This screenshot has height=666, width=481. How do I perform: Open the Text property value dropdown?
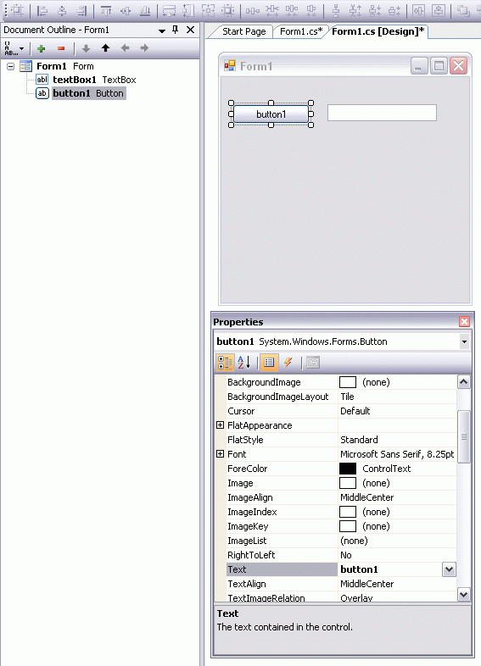(449, 569)
